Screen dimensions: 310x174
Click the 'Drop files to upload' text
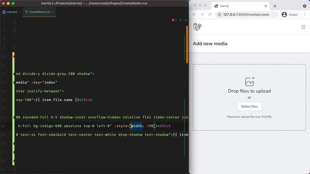(x=249, y=91)
